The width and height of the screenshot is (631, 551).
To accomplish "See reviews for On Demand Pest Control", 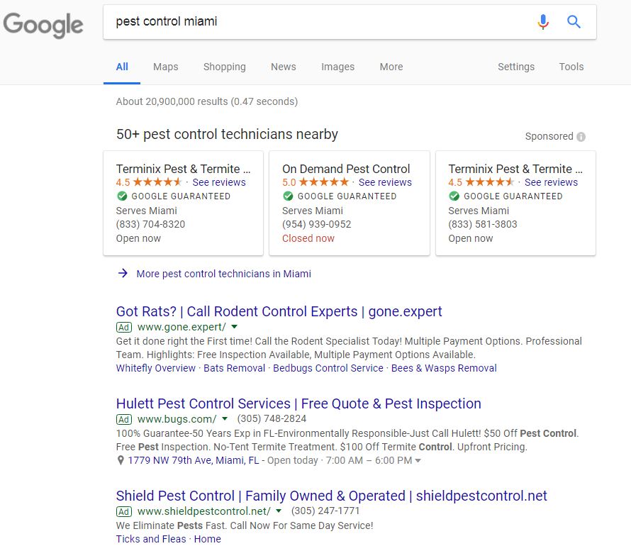I will point(385,182).
